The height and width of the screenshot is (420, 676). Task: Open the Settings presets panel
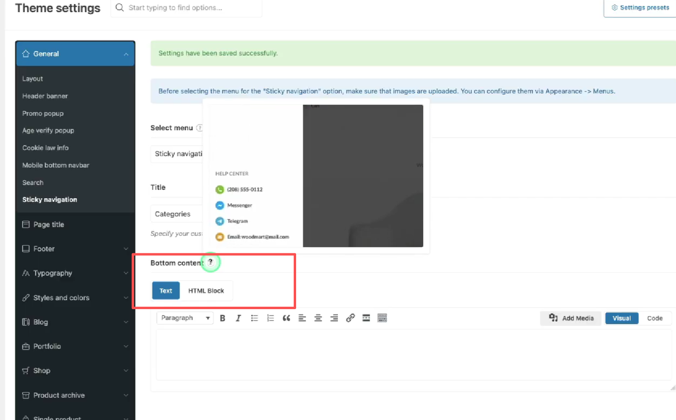coord(640,7)
